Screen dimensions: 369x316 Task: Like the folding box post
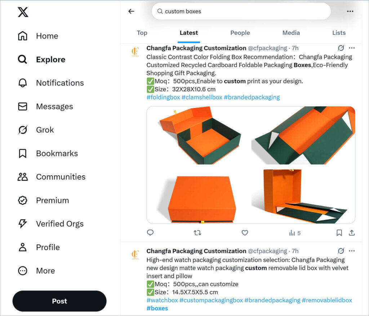point(245,233)
